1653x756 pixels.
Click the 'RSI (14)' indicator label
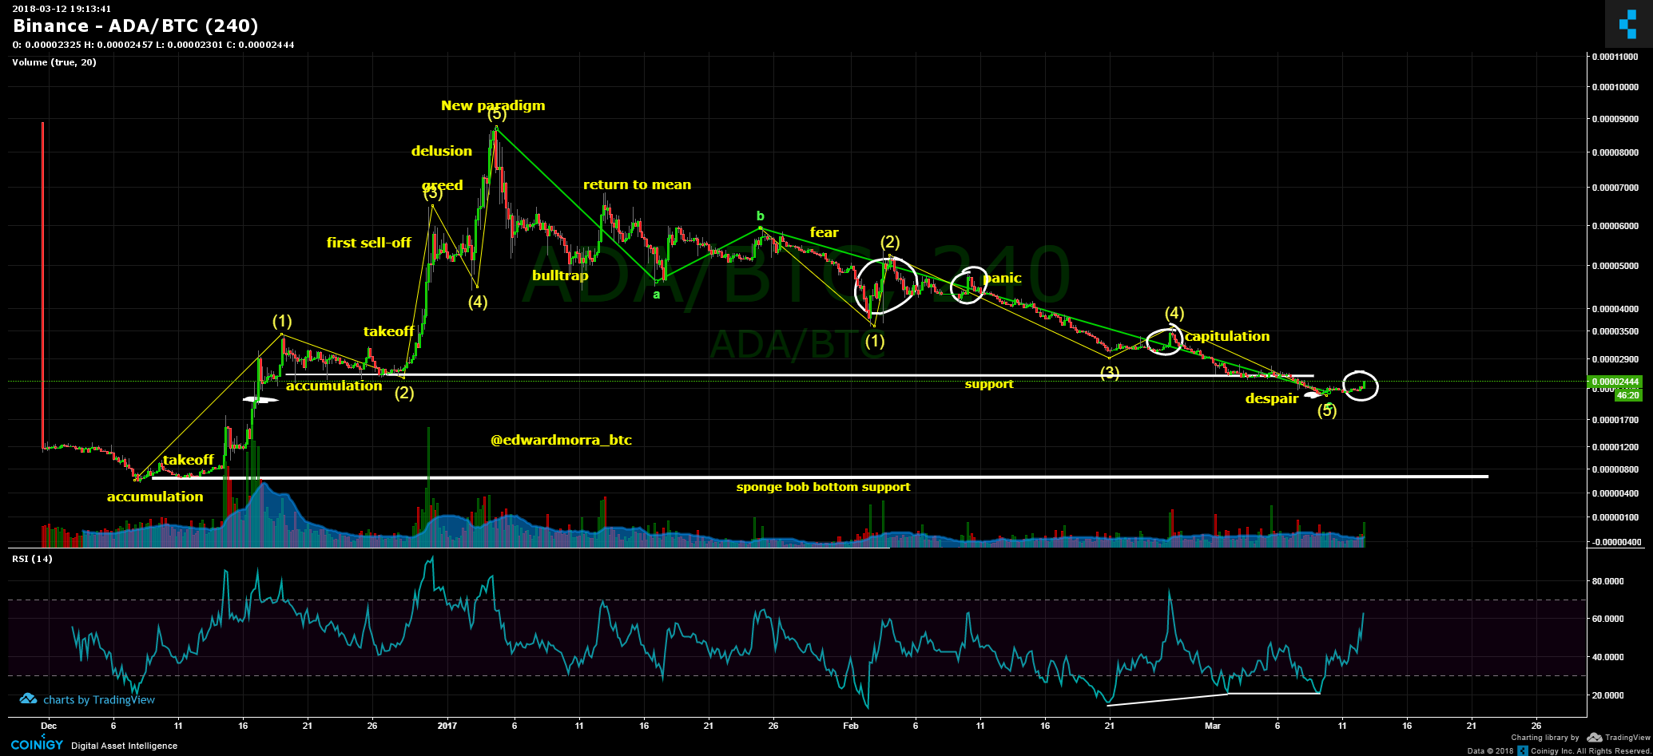[x=32, y=559]
